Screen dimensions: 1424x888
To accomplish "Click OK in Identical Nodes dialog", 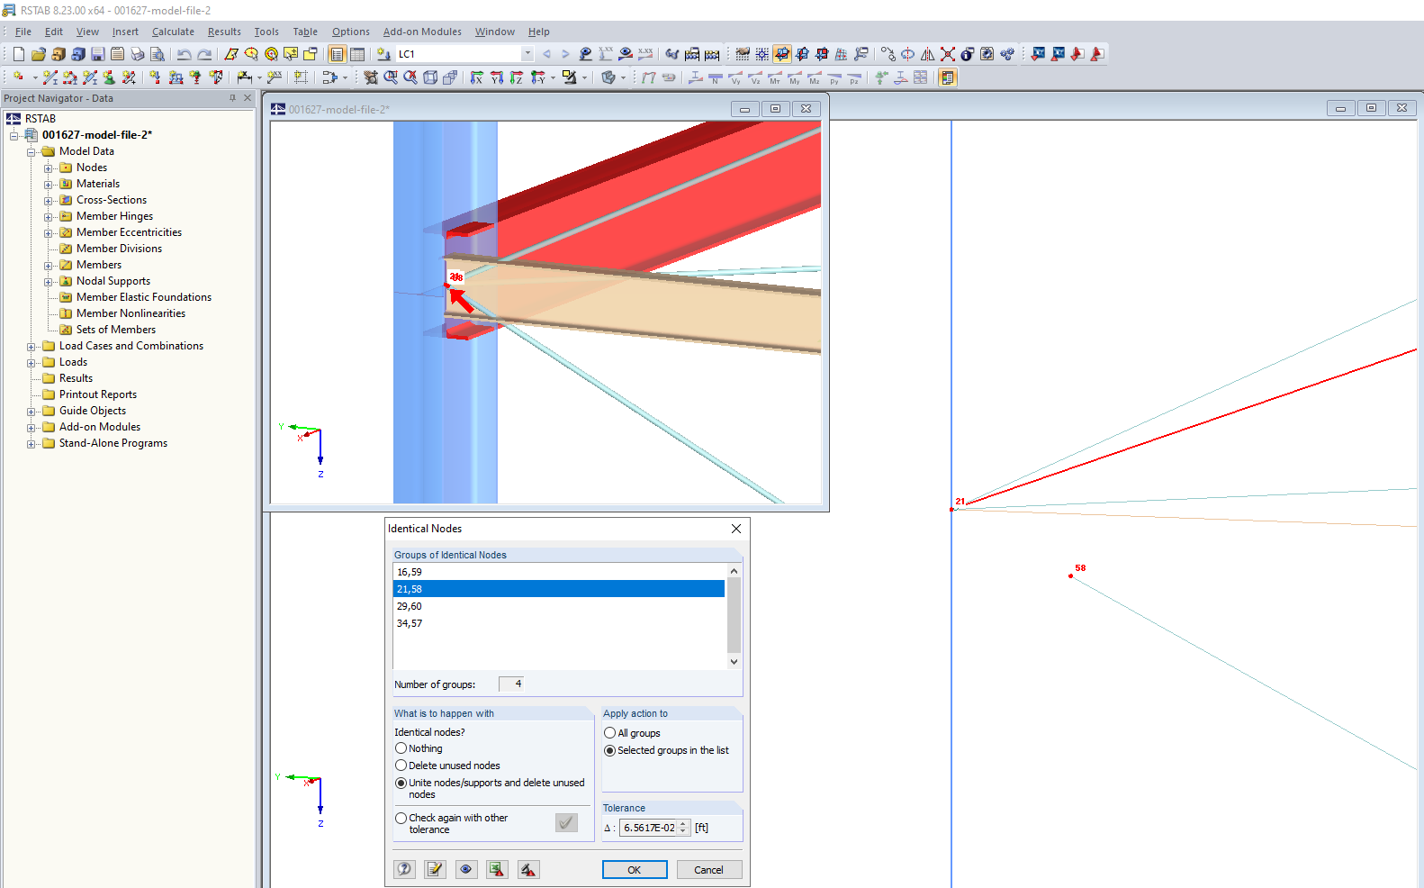I will point(635,870).
